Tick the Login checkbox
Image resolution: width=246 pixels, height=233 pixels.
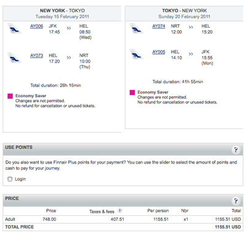(x=10, y=179)
